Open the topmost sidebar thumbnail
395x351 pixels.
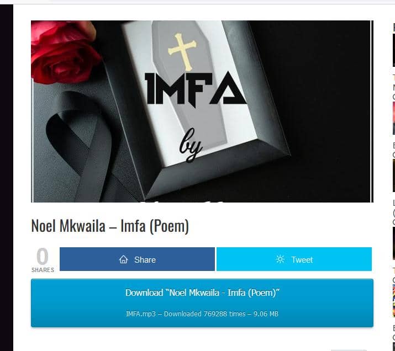pyautogui.click(x=393, y=50)
